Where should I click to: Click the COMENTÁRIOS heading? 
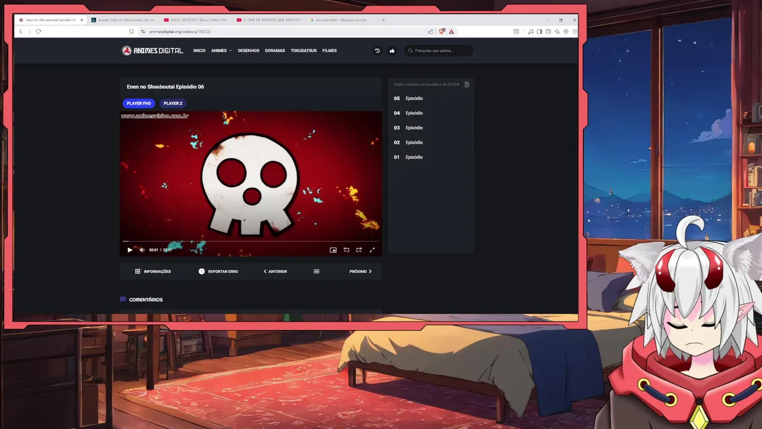click(x=145, y=300)
